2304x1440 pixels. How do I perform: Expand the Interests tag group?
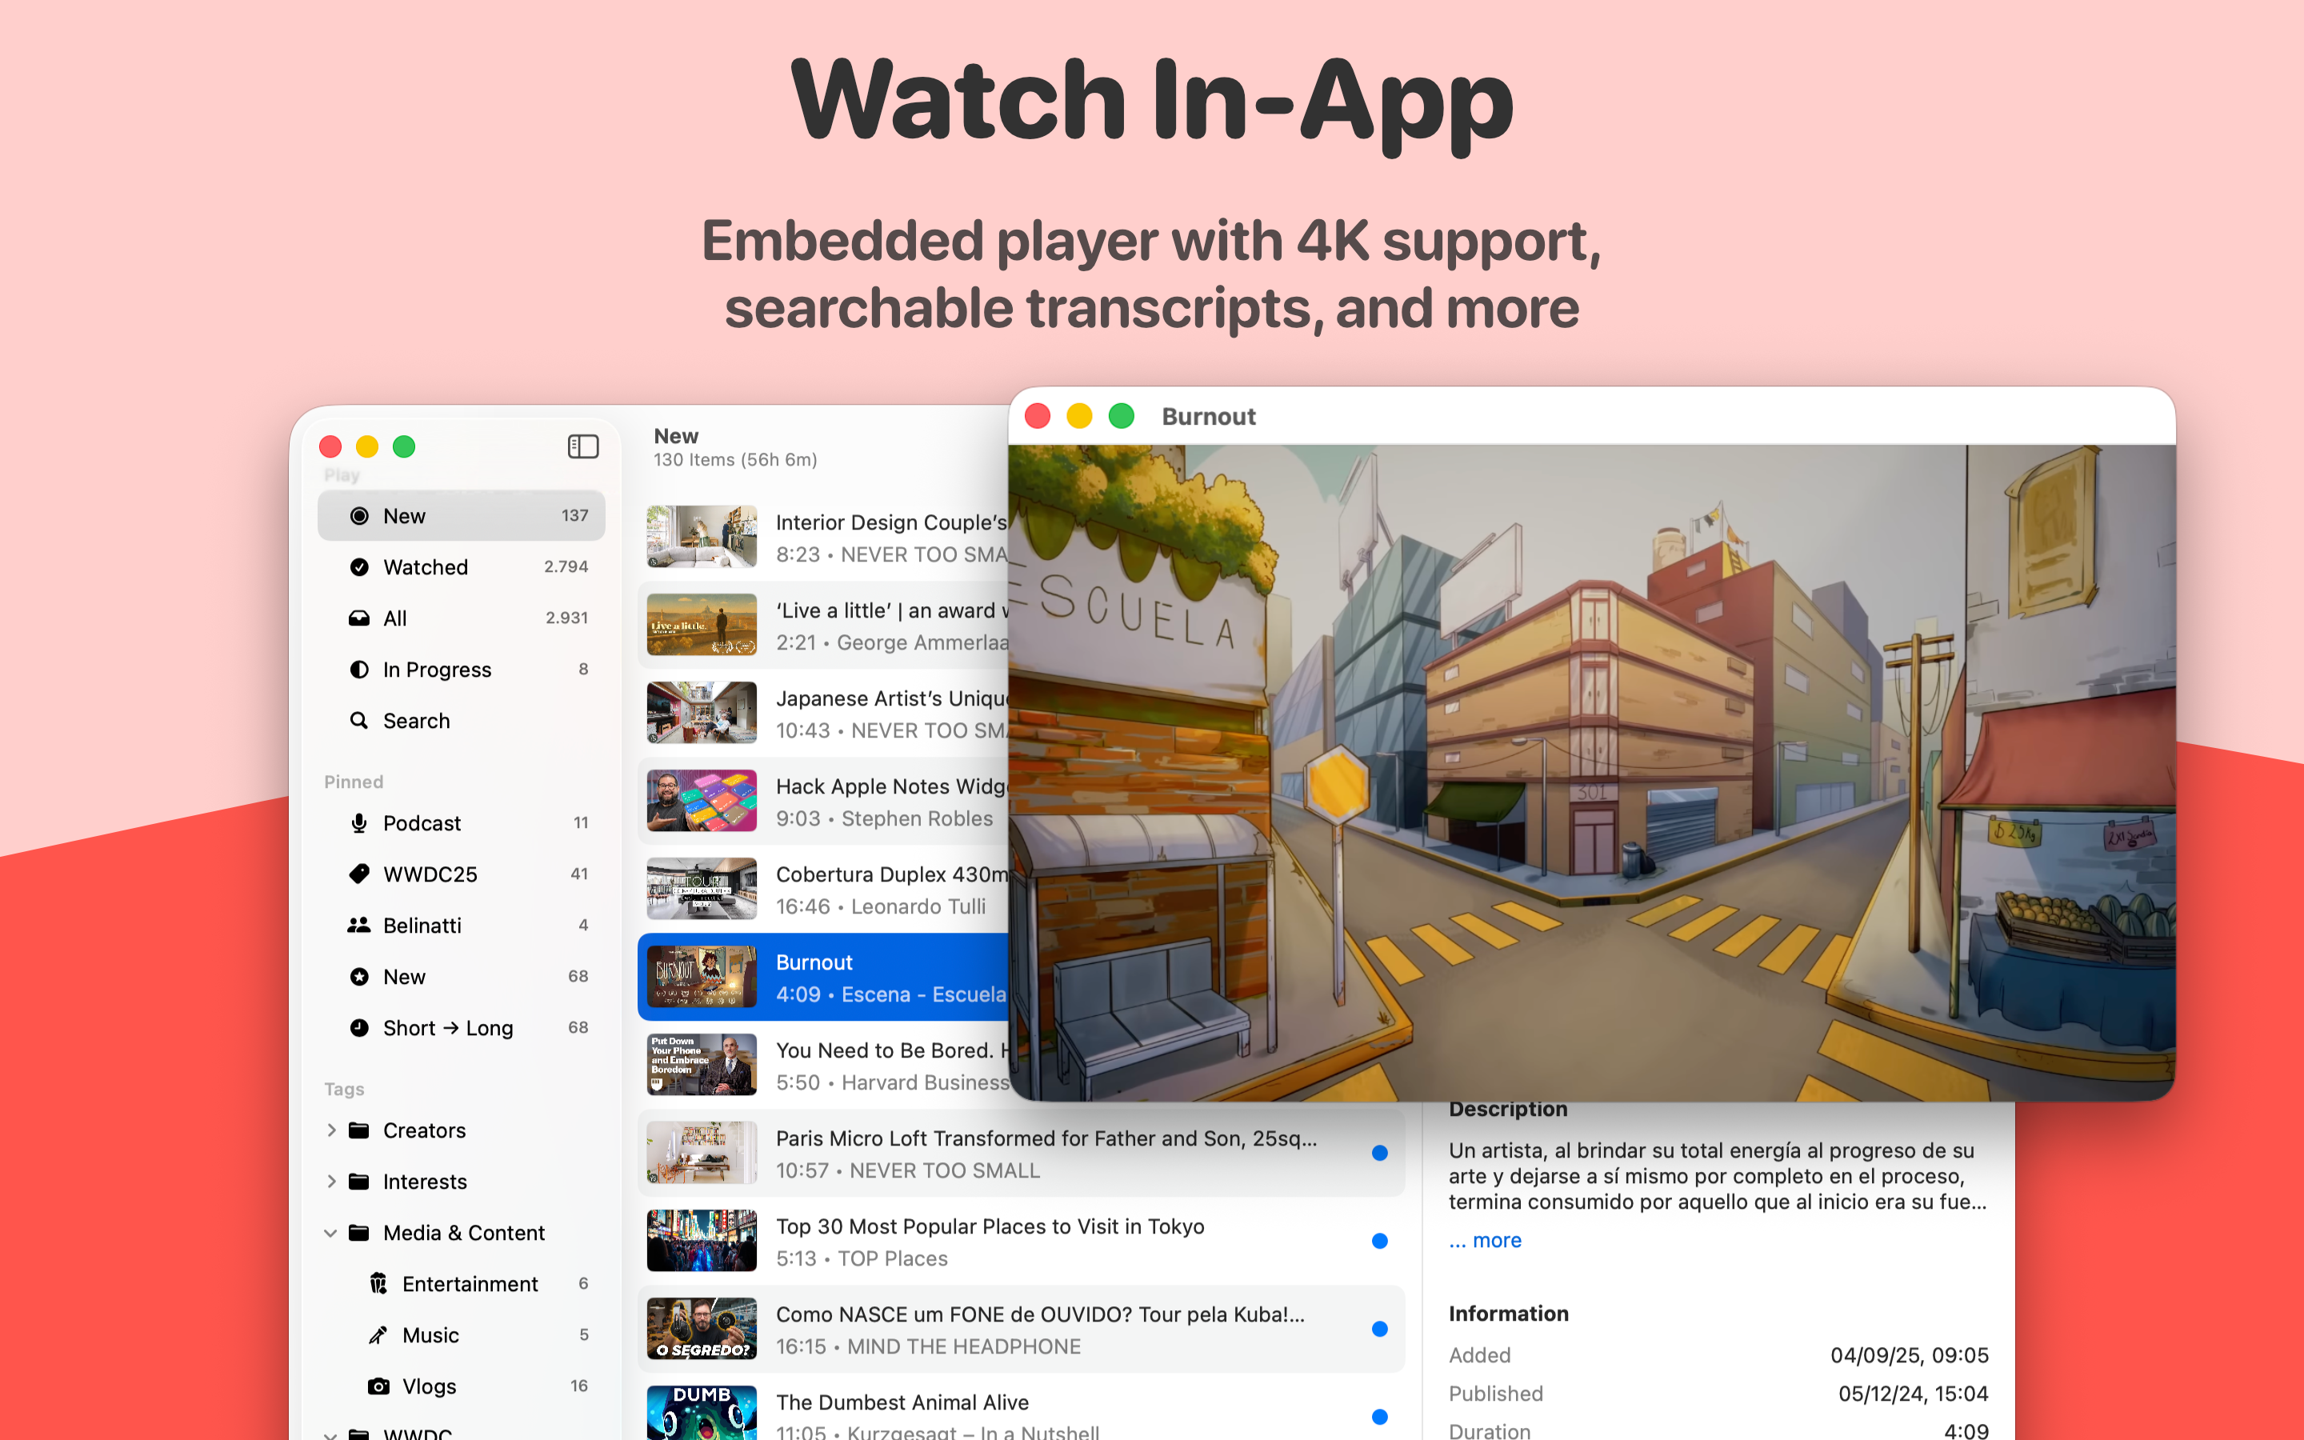(x=330, y=1182)
